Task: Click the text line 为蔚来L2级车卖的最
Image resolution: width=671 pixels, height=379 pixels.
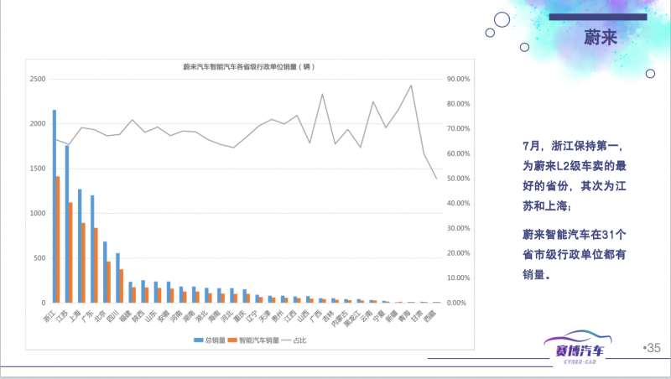Action: click(575, 166)
